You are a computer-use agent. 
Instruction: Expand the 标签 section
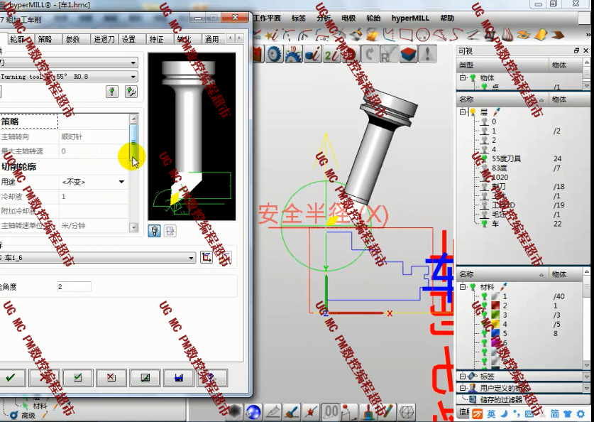pos(463,376)
